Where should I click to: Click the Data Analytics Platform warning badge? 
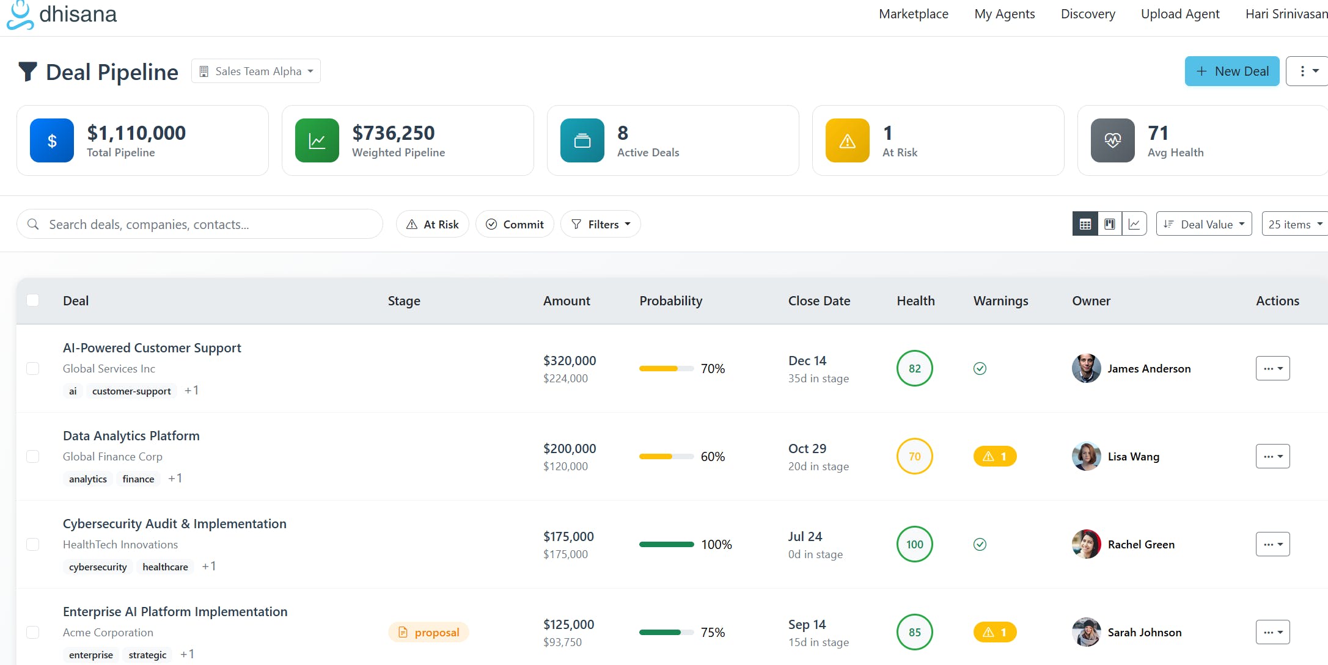pos(994,456)
